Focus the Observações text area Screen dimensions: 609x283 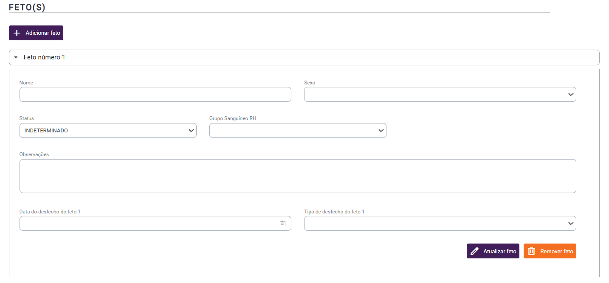click(297, 176)
